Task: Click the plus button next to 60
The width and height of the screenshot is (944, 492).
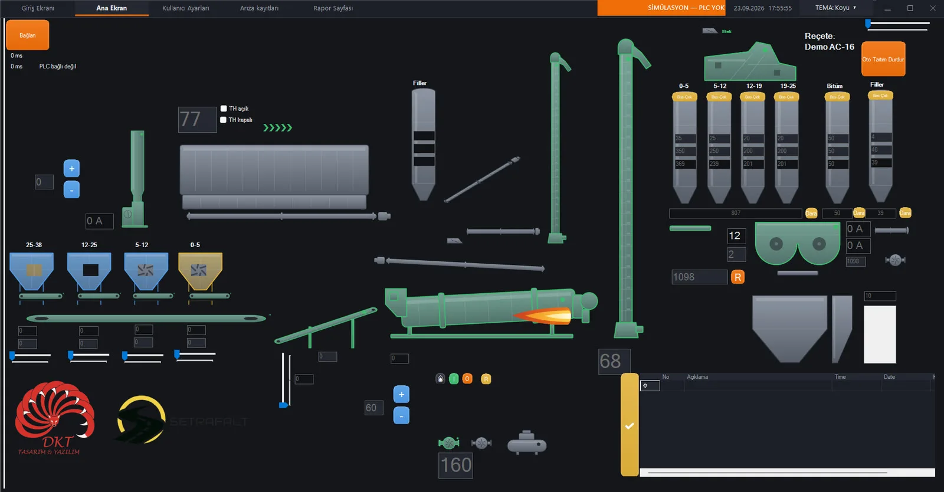Action: [x=401, y=395]
